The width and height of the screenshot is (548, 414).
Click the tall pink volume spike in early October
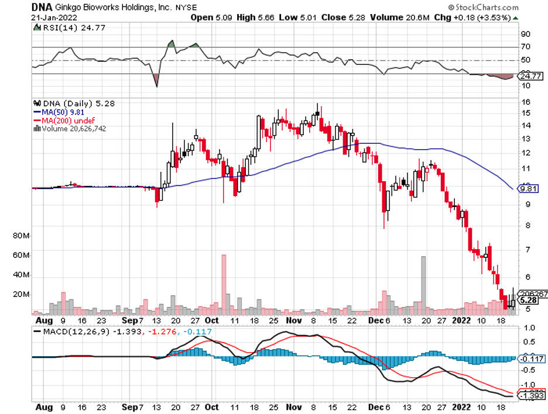(x=224, y=285)
